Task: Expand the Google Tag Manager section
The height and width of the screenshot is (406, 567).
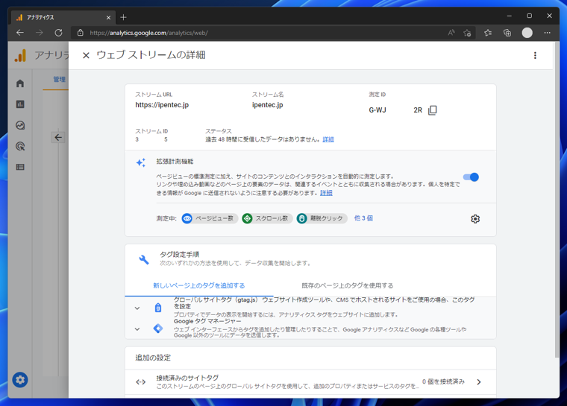Action: (137, 329)
